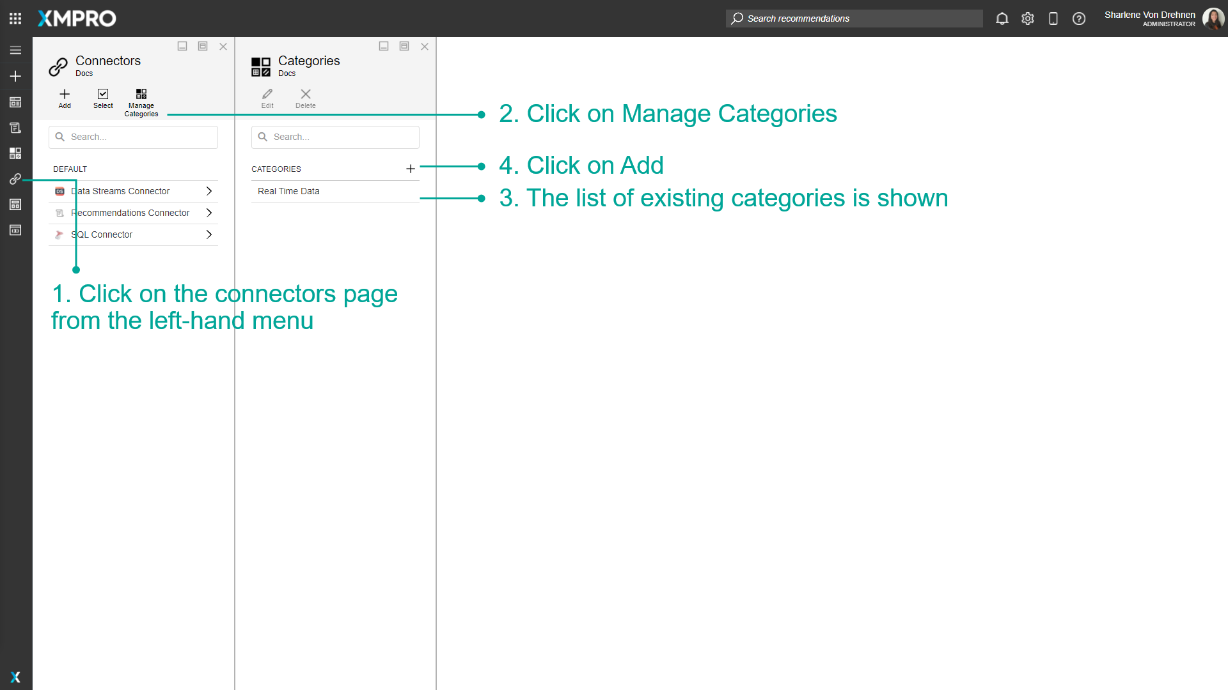Screen dimensions: 1228x690
Task: Expand the chevron for Recommendations Connector
Action: [x=209, y=213]
